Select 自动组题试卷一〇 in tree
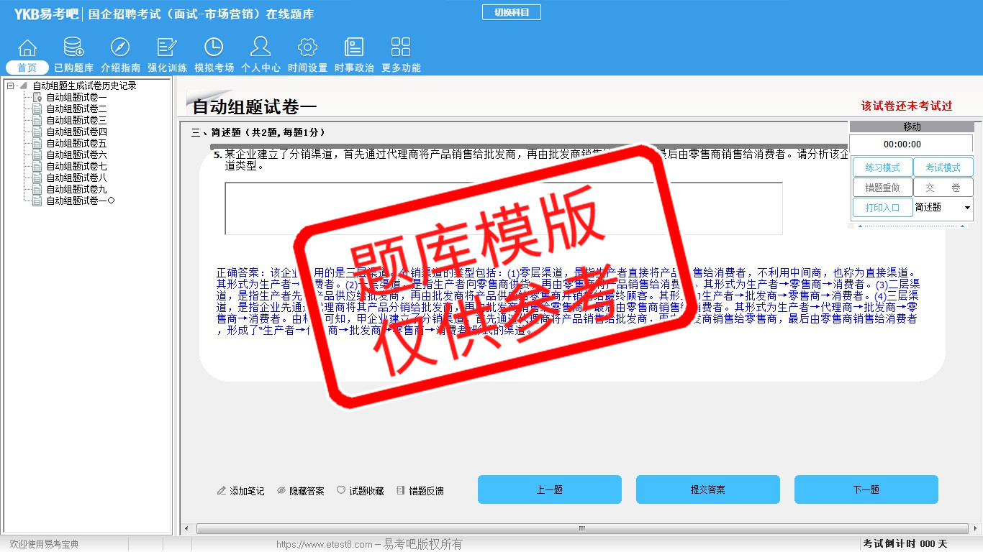The width and height of the screenshot is (983, 552). pyautogui.click(x=81, y=201)
